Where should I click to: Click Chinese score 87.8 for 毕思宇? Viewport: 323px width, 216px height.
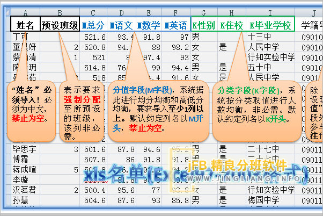[122, 149]
